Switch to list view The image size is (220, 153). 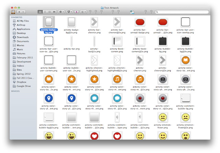tap(45, 12)
